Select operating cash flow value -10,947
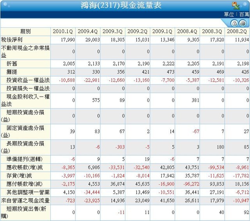Image resolution: width=250 pixels, height=221 pixels. coord(241,200)
